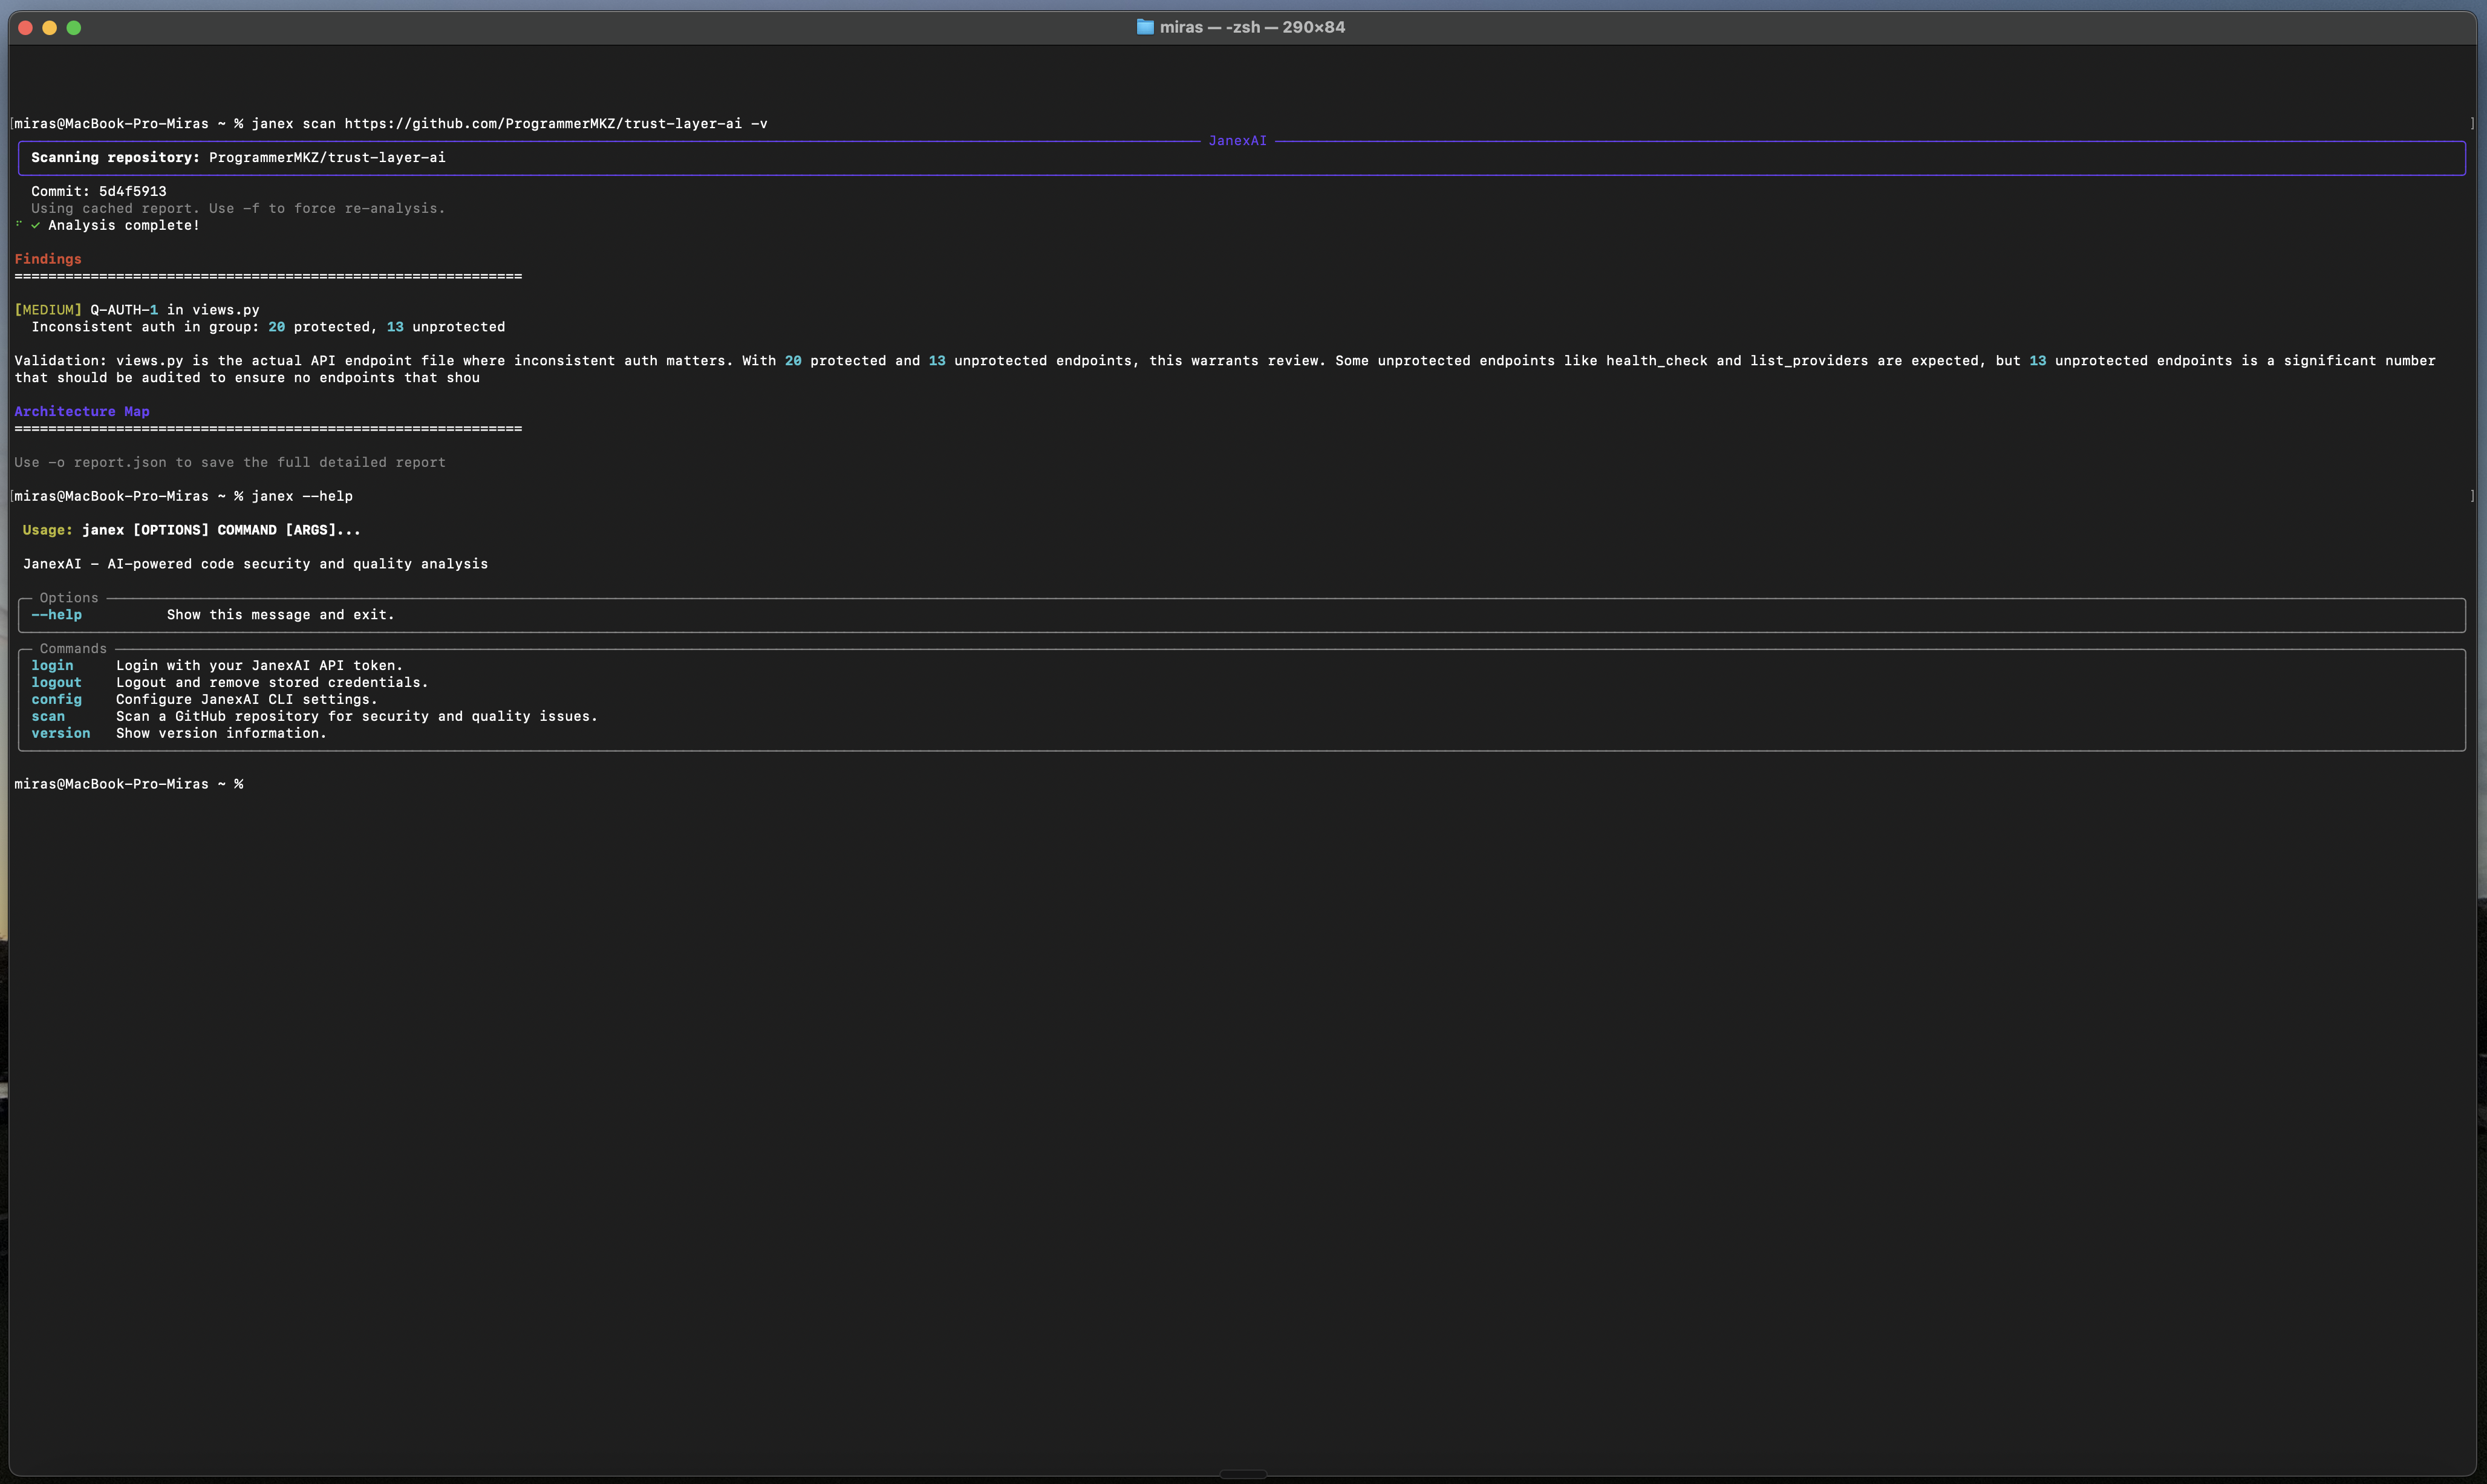Click the yellow minimize window button

tap(50, 28)
